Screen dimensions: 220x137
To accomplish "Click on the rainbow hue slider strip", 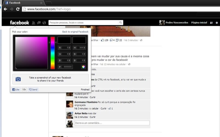I will tap(53, 53).
